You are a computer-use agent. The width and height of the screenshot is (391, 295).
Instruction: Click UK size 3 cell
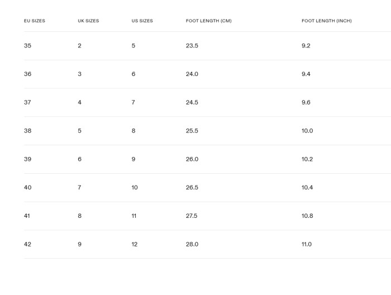point(79,74)
